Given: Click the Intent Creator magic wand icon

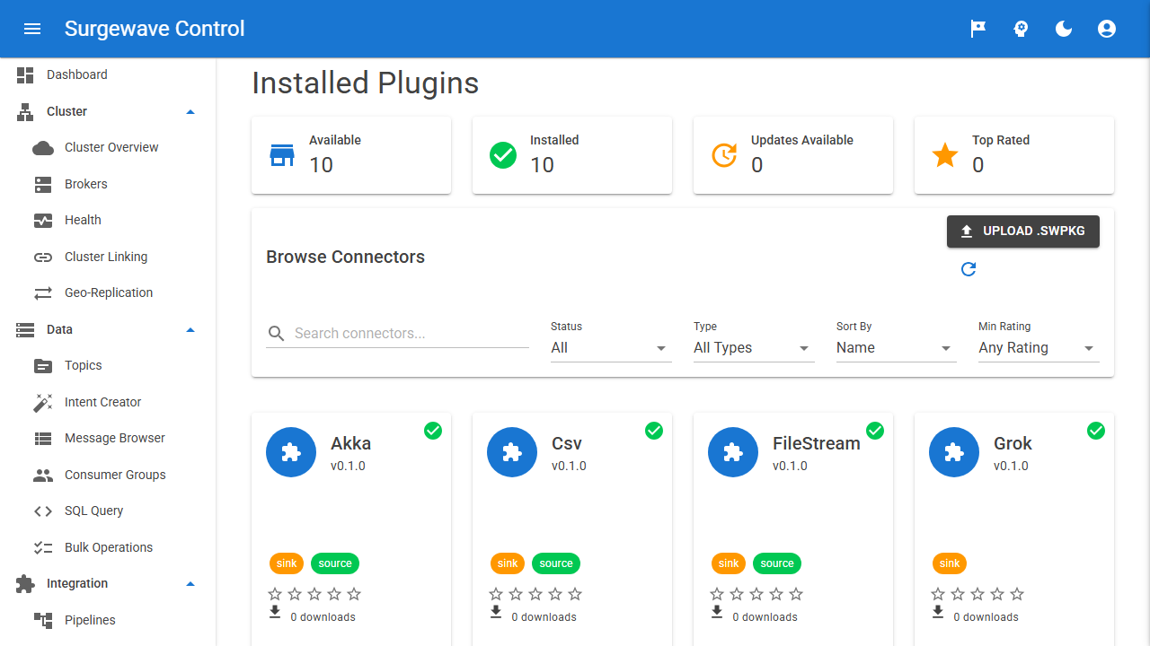Looking at the screenshot, I should (x=43, y=403).
